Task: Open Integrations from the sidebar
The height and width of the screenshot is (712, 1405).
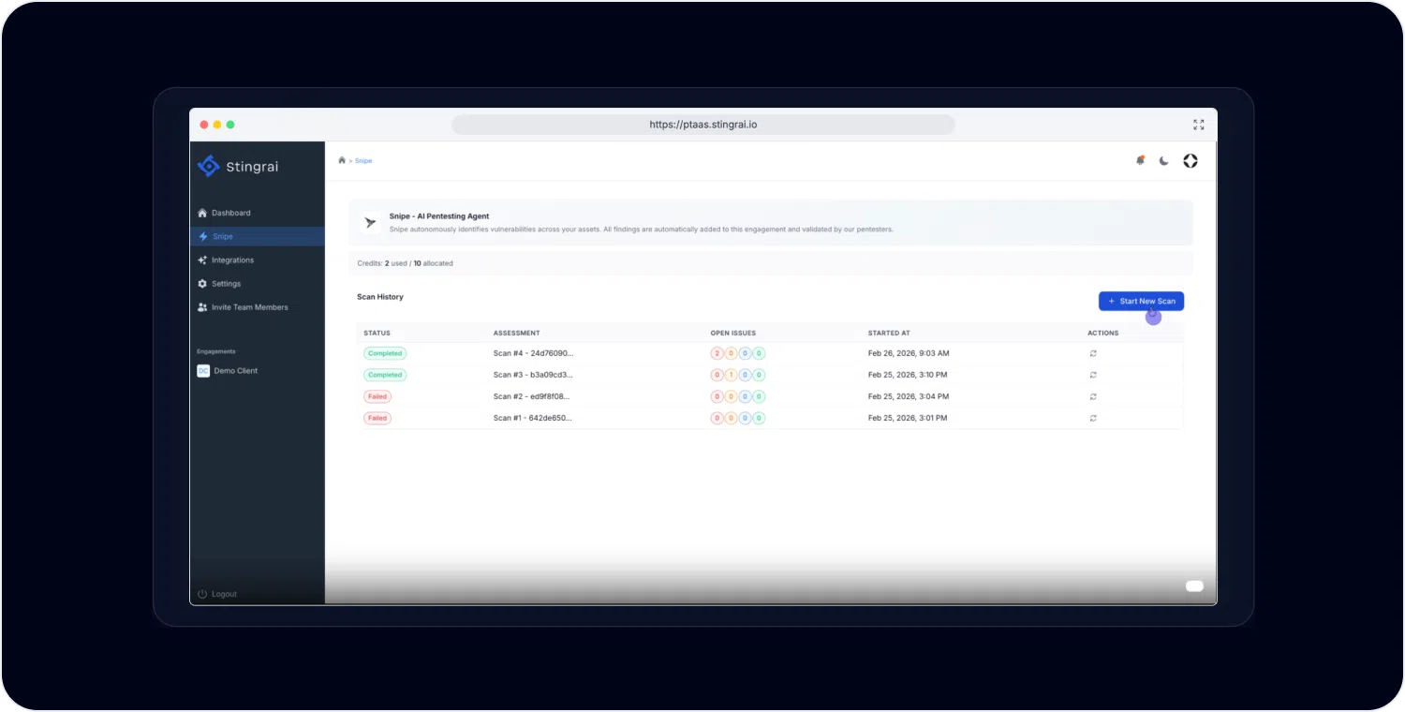Action: tap(232, 260)
